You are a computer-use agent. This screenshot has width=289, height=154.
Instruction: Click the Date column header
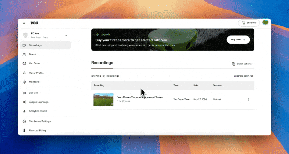(196, 85)
